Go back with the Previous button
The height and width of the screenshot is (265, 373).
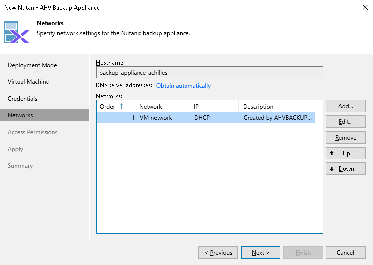218,253
